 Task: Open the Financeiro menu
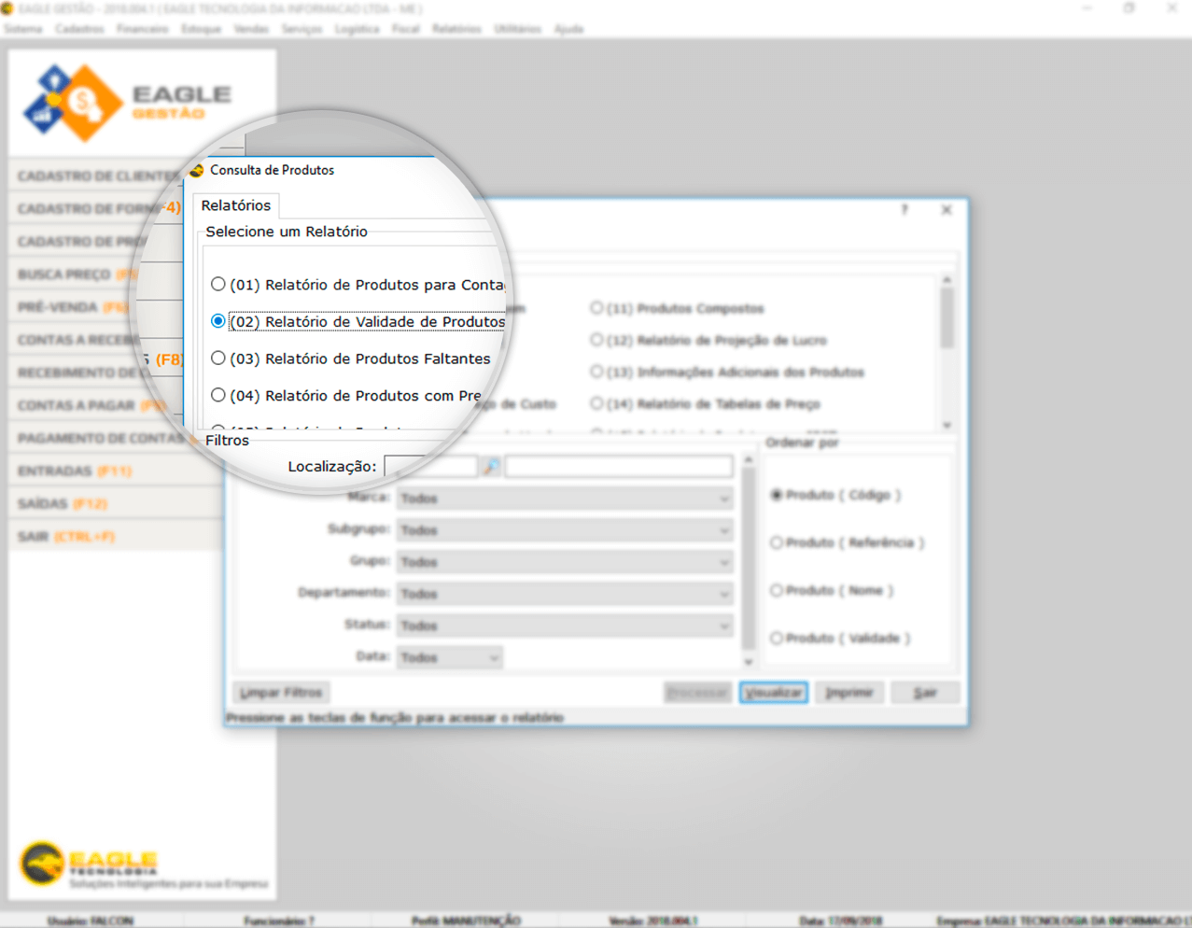(142, 29)
